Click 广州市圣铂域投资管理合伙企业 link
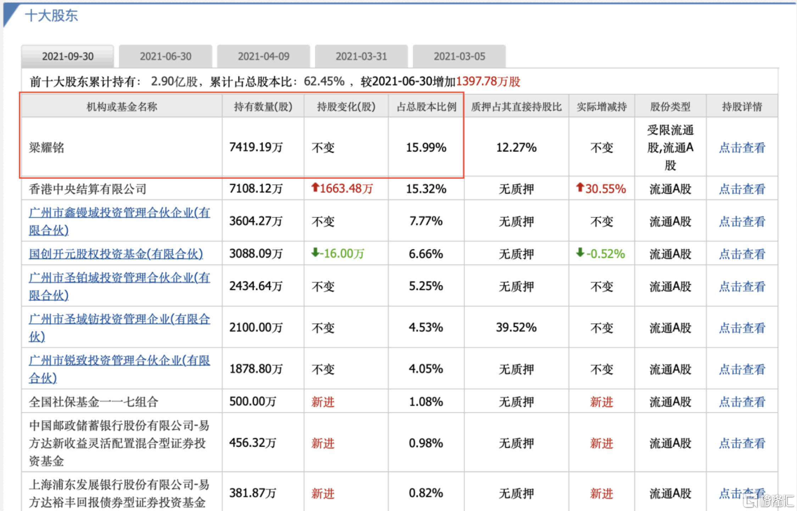The height and width of the screenshot is (511, 797). click(x=119, y=278)
